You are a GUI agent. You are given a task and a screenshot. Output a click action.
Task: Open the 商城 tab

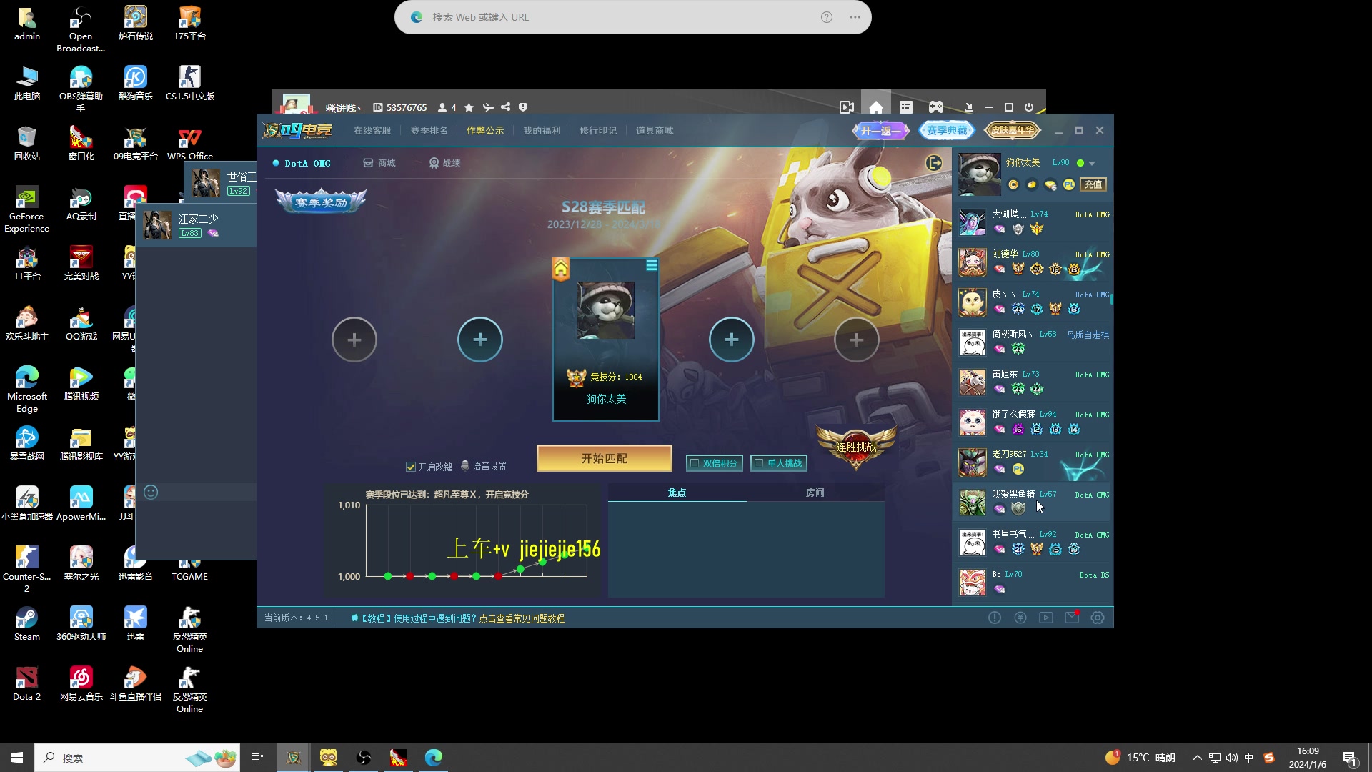pyautogui.click(x=379, y=163)
